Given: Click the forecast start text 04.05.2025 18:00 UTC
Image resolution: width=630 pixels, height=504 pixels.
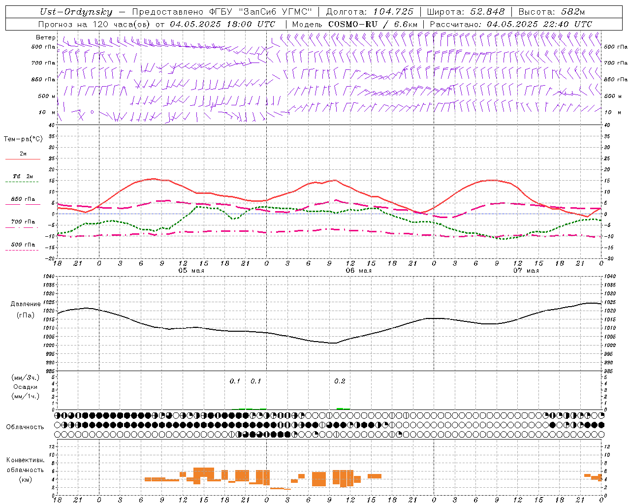Looking at the screenshot, I should [222, 24].
